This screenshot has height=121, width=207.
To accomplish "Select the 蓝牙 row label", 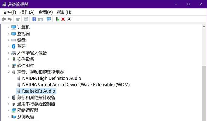I will pyautogui.click(x=21, y=46).
